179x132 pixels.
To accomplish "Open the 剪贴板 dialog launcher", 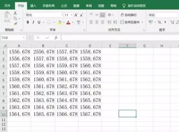I will 21,30.
